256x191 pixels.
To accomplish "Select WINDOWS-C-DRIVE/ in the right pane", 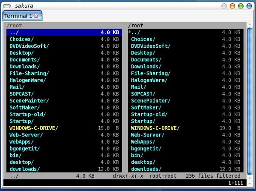I will pos(186,128).
